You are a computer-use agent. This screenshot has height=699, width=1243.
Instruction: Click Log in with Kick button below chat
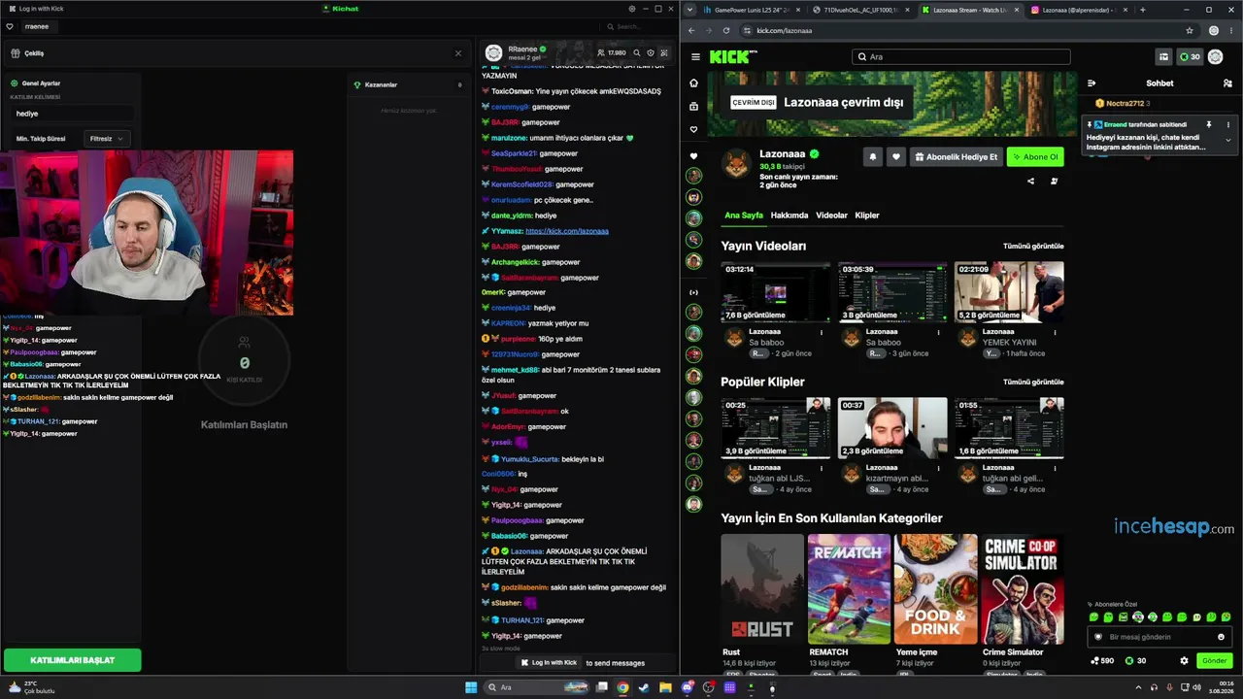549,662
